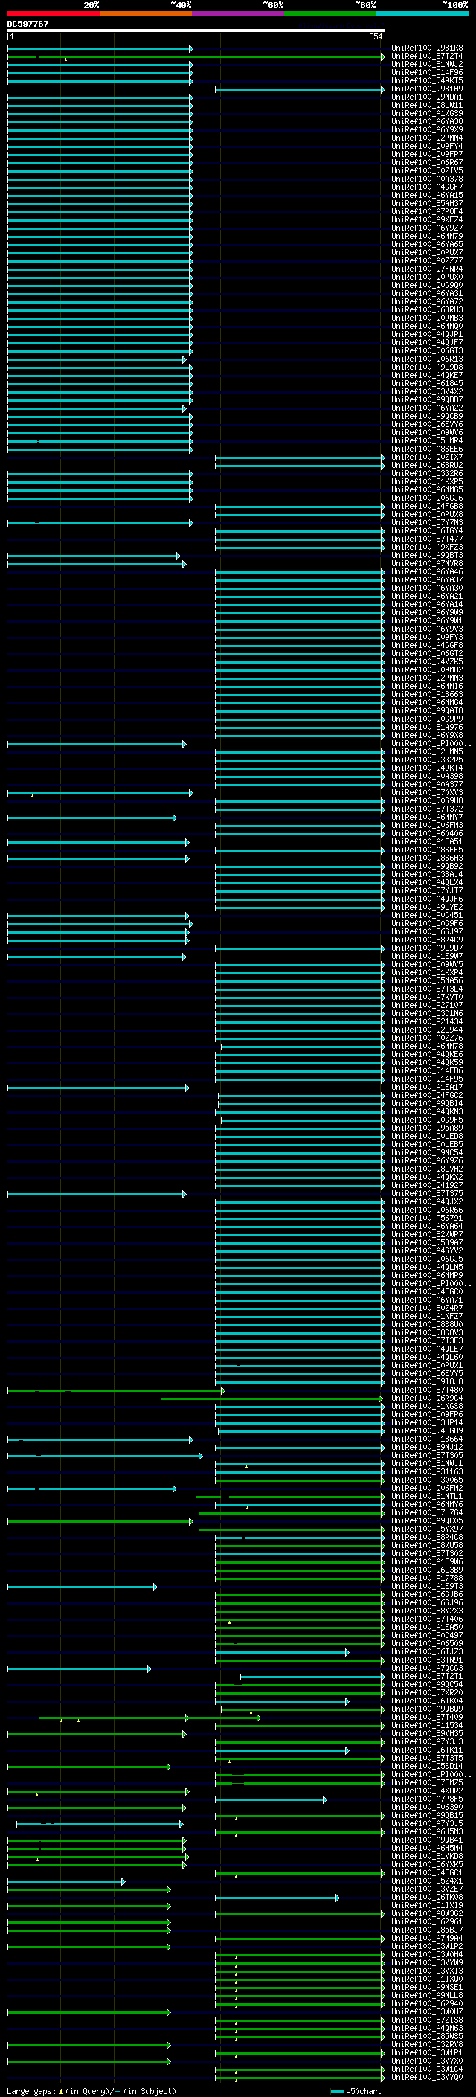Click label UniRef100_P17788
Viewport: 476px width, 2097px height.
[x=427, y=1578]
